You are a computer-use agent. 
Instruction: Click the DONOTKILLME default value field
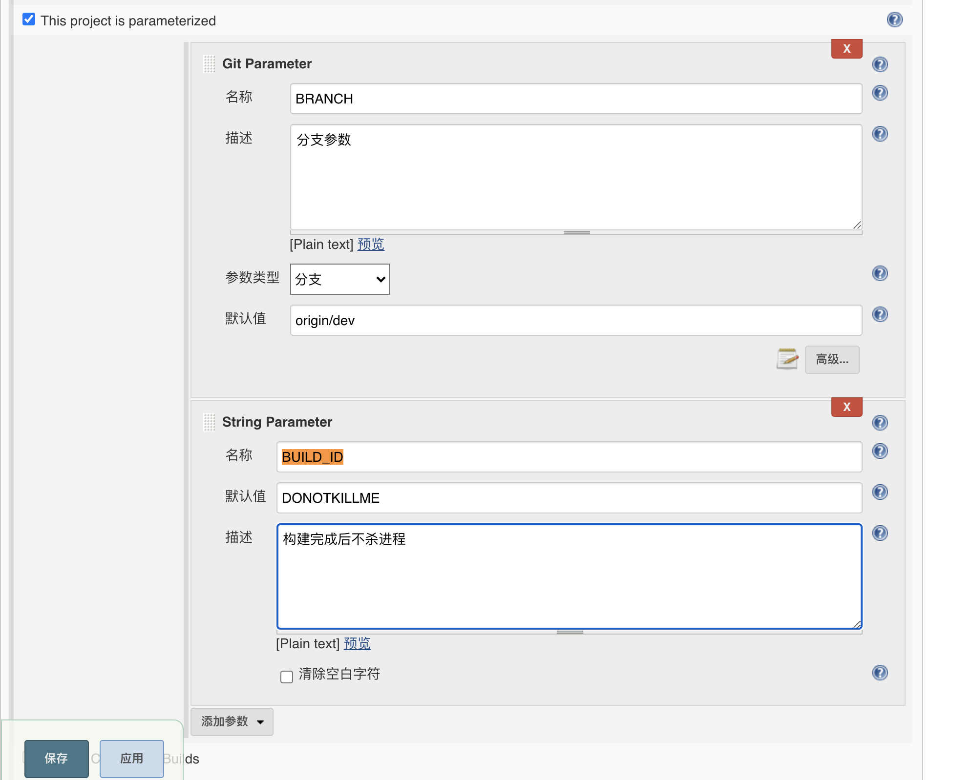pyautogui.click(x=569, y=498)
